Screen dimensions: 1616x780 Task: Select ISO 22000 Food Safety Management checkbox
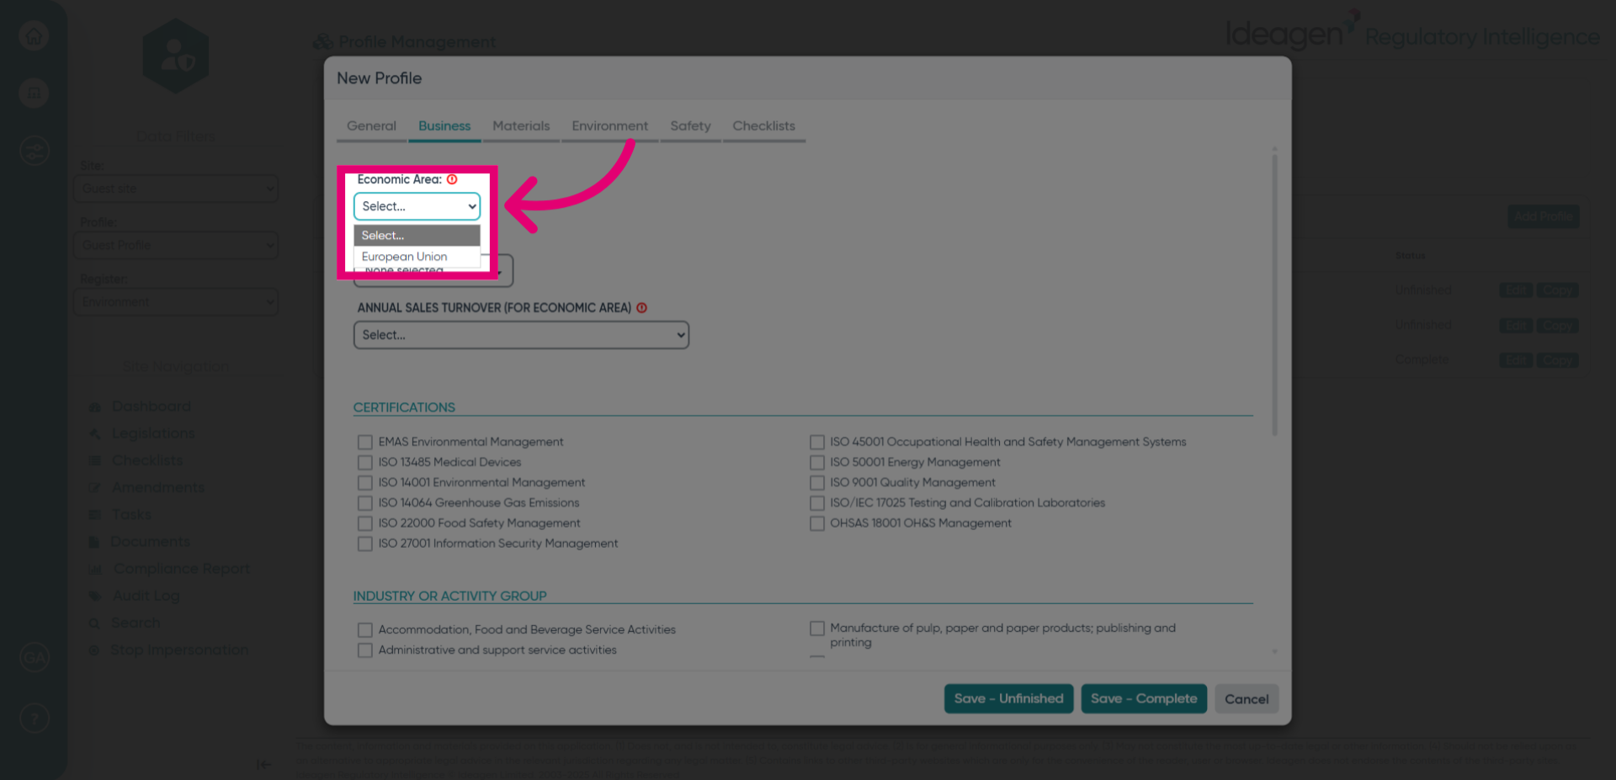click(364, 523)
